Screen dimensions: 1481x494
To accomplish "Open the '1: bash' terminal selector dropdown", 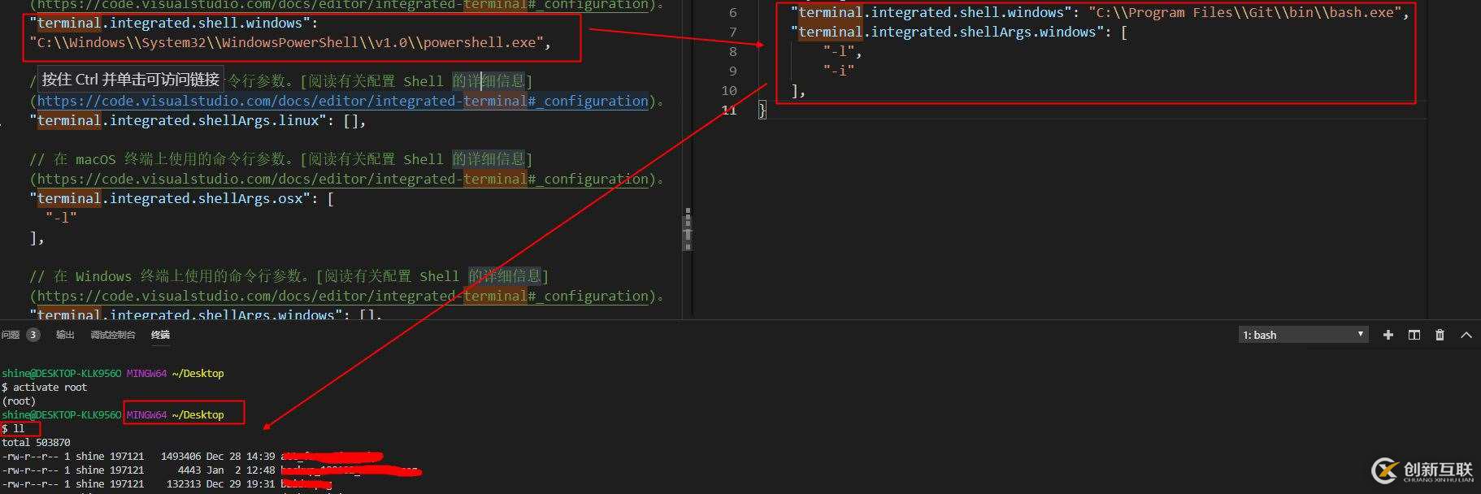I will point(1303,335).
